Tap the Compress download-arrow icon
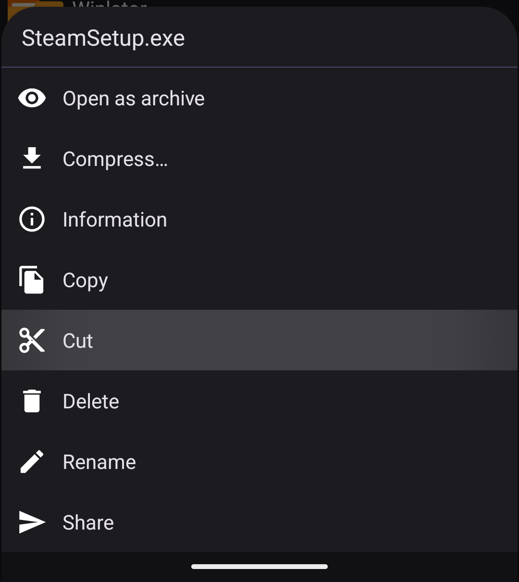The height and width of the screenshot is (582, 519). coord(32,159)
